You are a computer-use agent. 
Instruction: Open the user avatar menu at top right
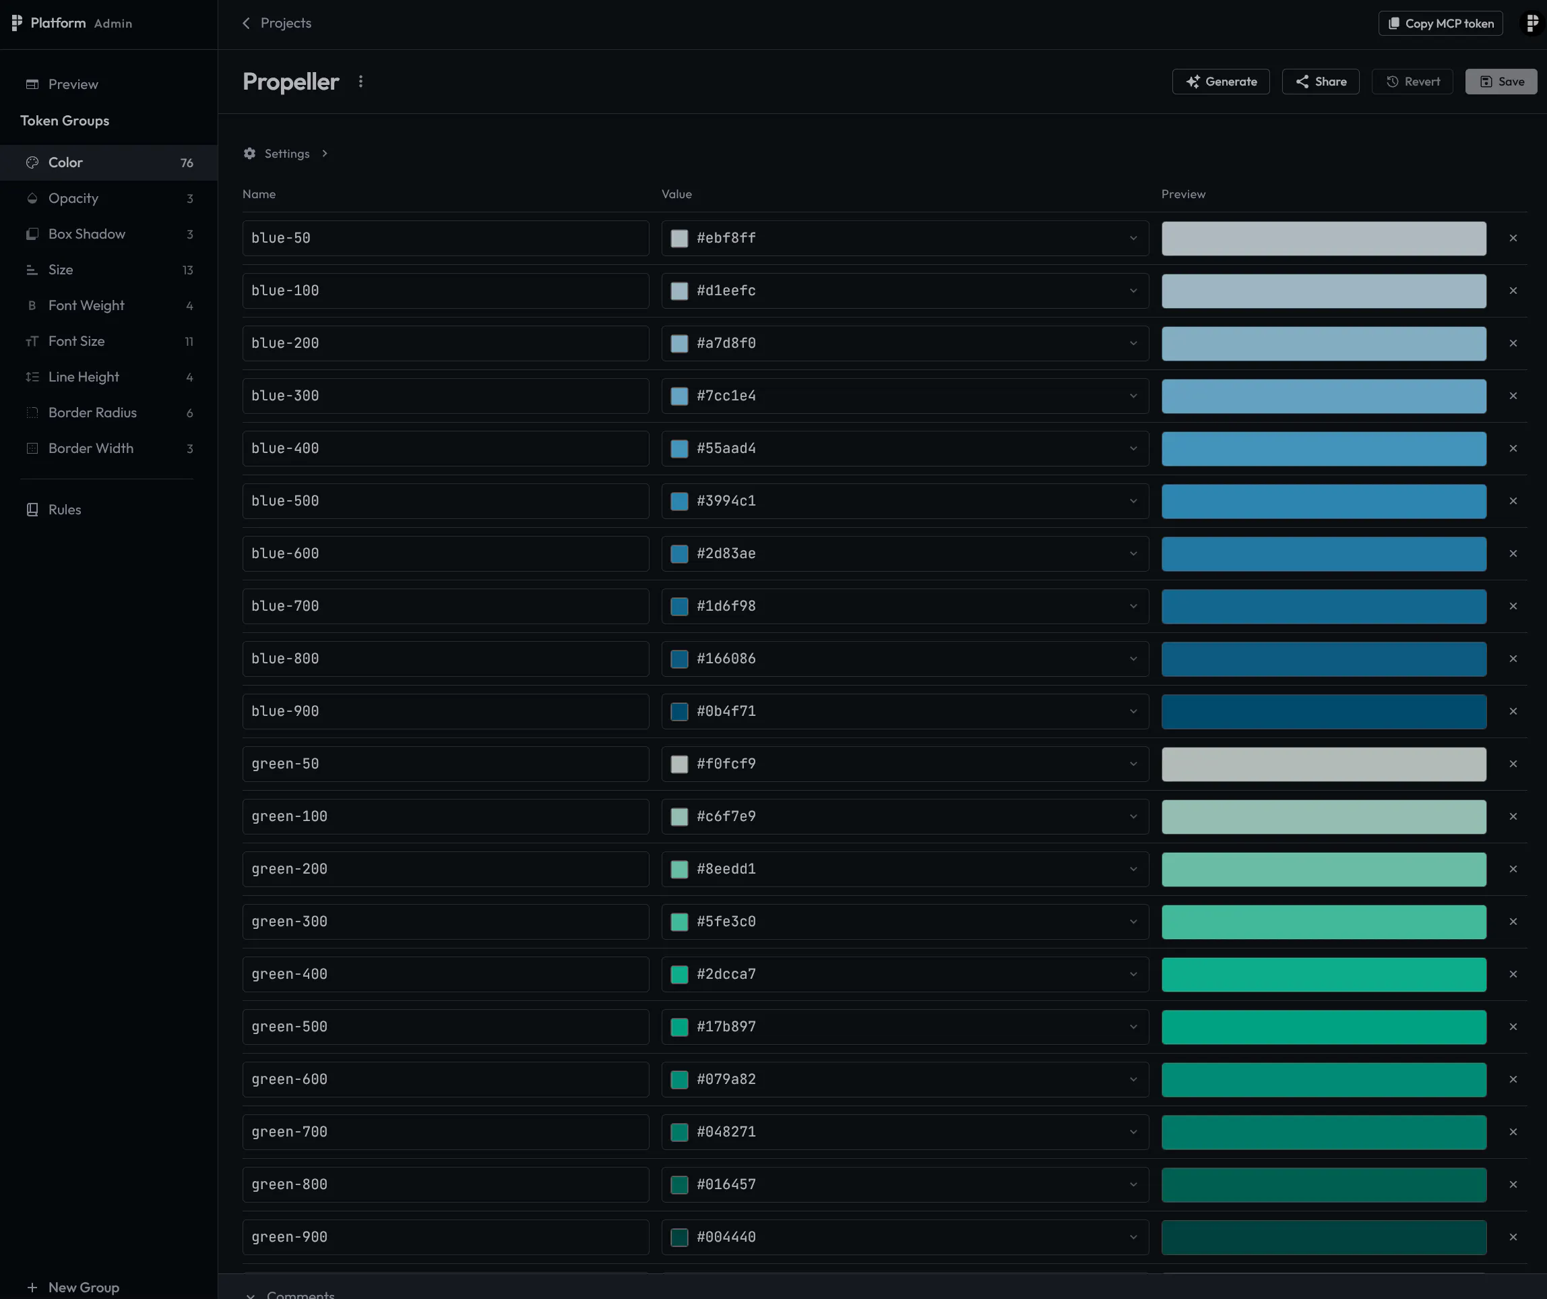pyautogui.click(x=1532, y=23)
